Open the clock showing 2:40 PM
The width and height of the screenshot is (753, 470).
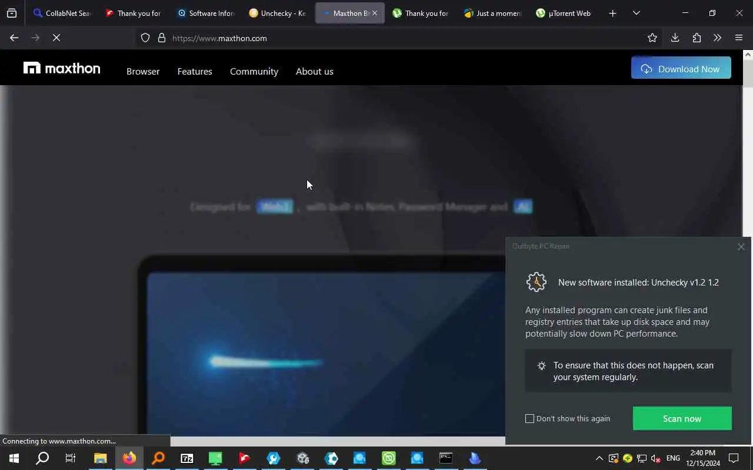(x=702, y=458)
